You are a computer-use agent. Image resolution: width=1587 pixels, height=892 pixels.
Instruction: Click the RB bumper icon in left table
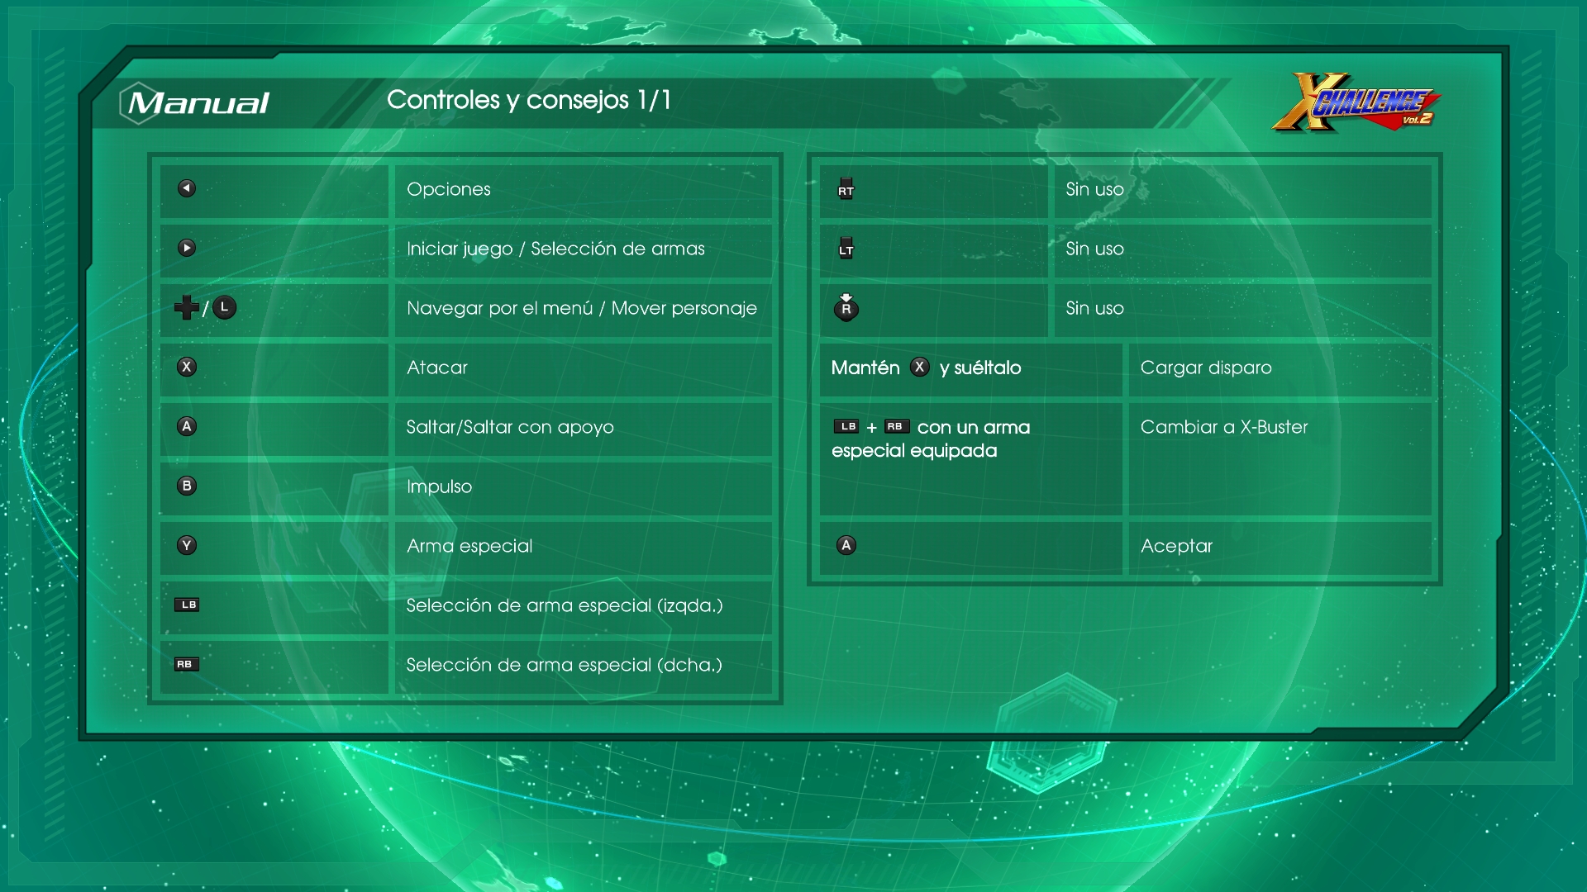[x=187, y=664]
